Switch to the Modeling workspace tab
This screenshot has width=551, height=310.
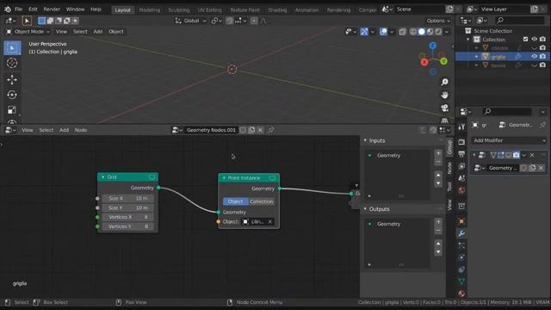(x=149, y=9)
